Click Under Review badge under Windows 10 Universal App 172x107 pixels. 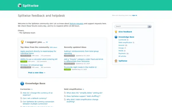(26, 67)
